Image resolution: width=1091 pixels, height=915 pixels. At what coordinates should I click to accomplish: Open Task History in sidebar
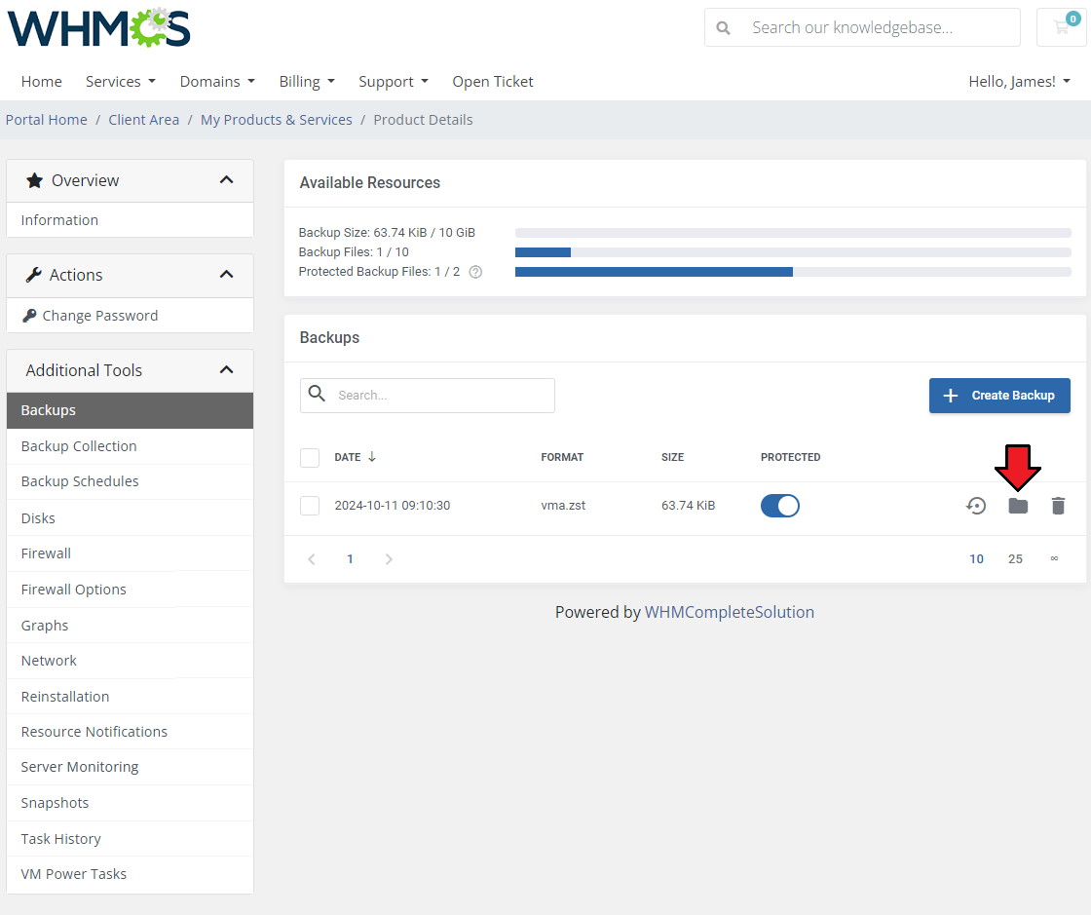coord(131,839)
